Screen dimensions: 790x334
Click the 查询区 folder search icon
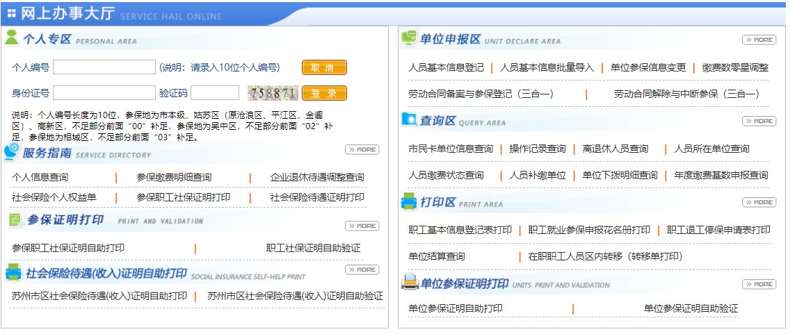[409, 119]
